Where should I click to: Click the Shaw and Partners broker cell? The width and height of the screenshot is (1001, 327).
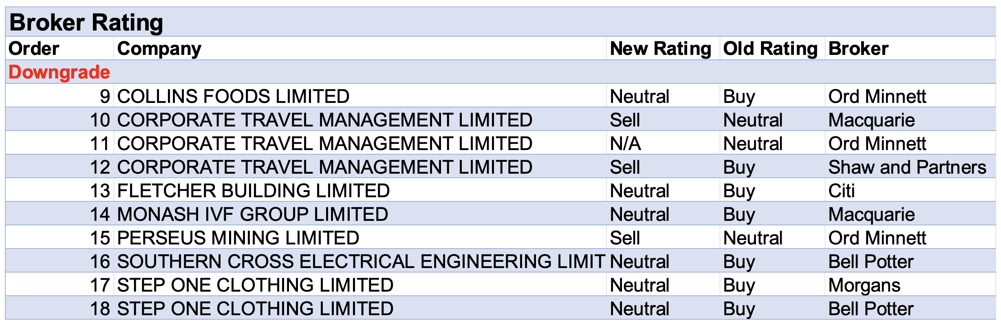pyautogui.click(x=907, y=167)
